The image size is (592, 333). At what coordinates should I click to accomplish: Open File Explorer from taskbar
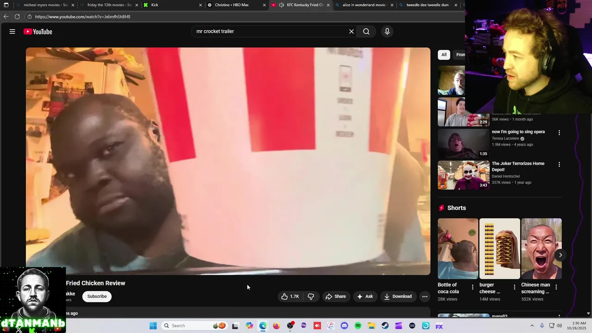point(371,326)
